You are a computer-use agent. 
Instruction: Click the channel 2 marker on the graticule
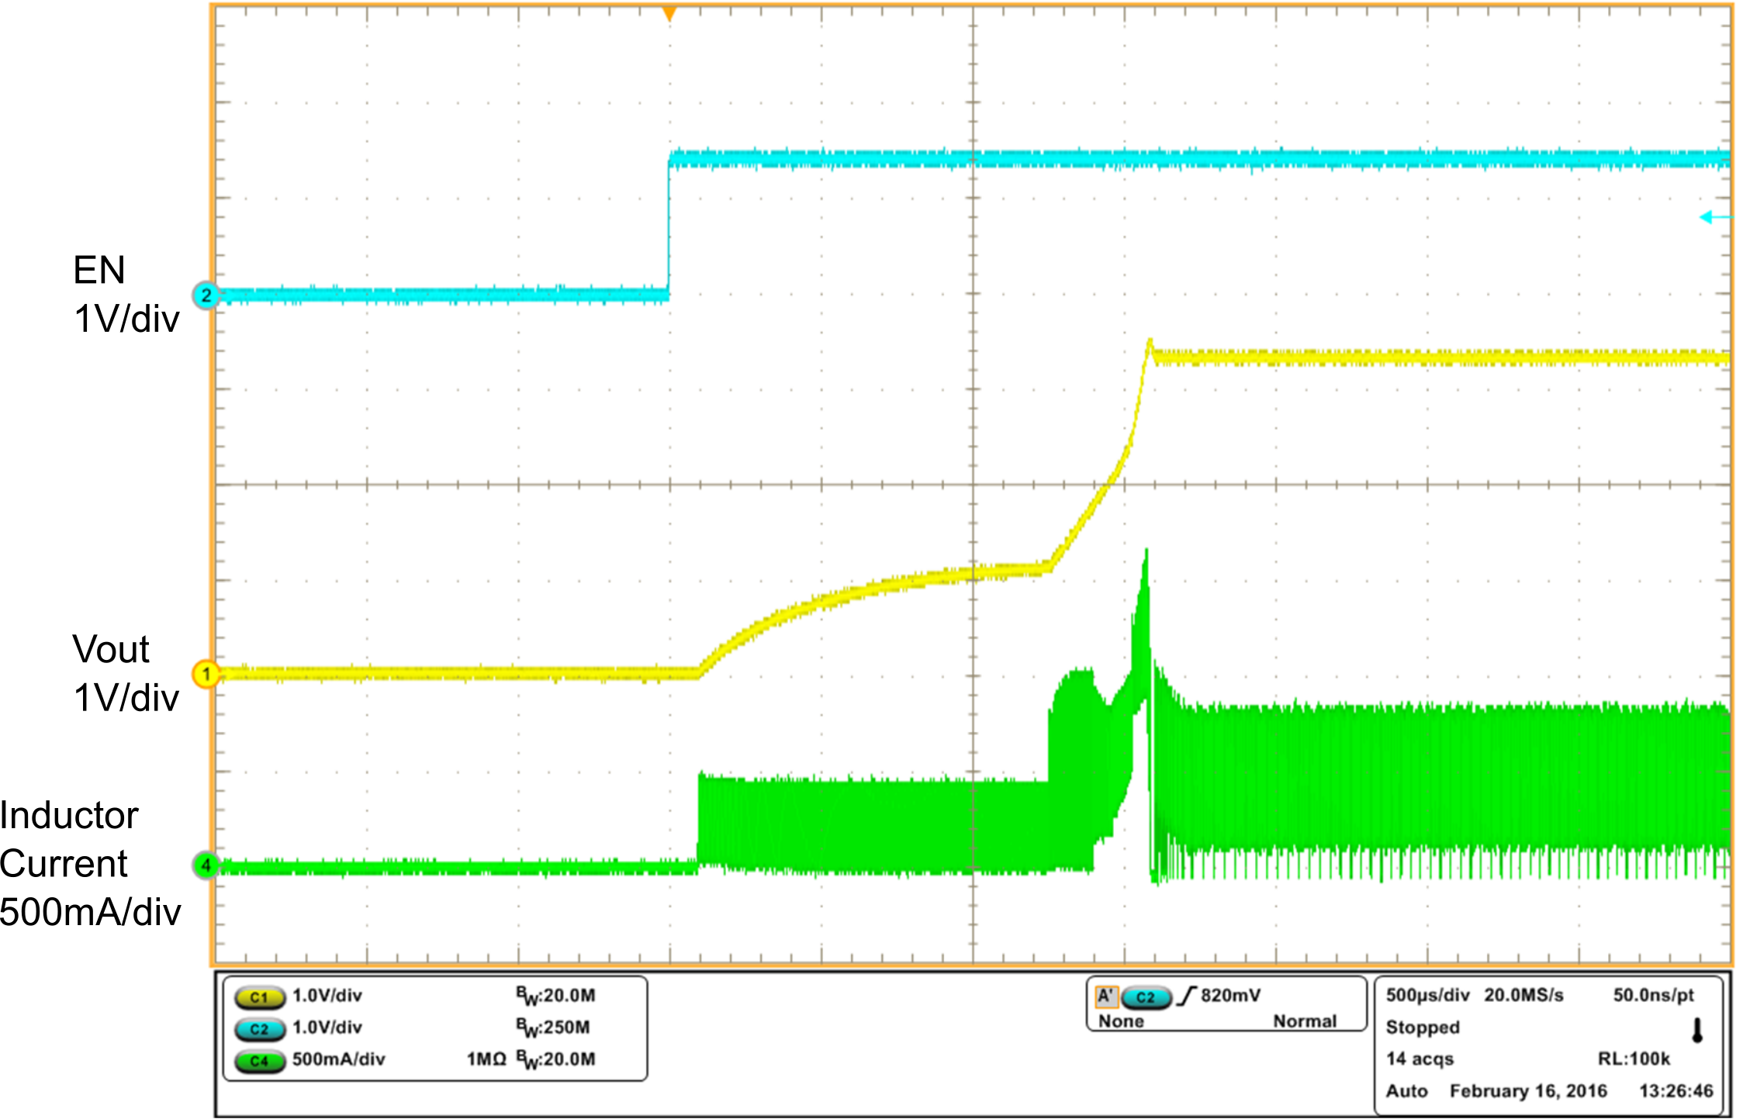[206, 295]
